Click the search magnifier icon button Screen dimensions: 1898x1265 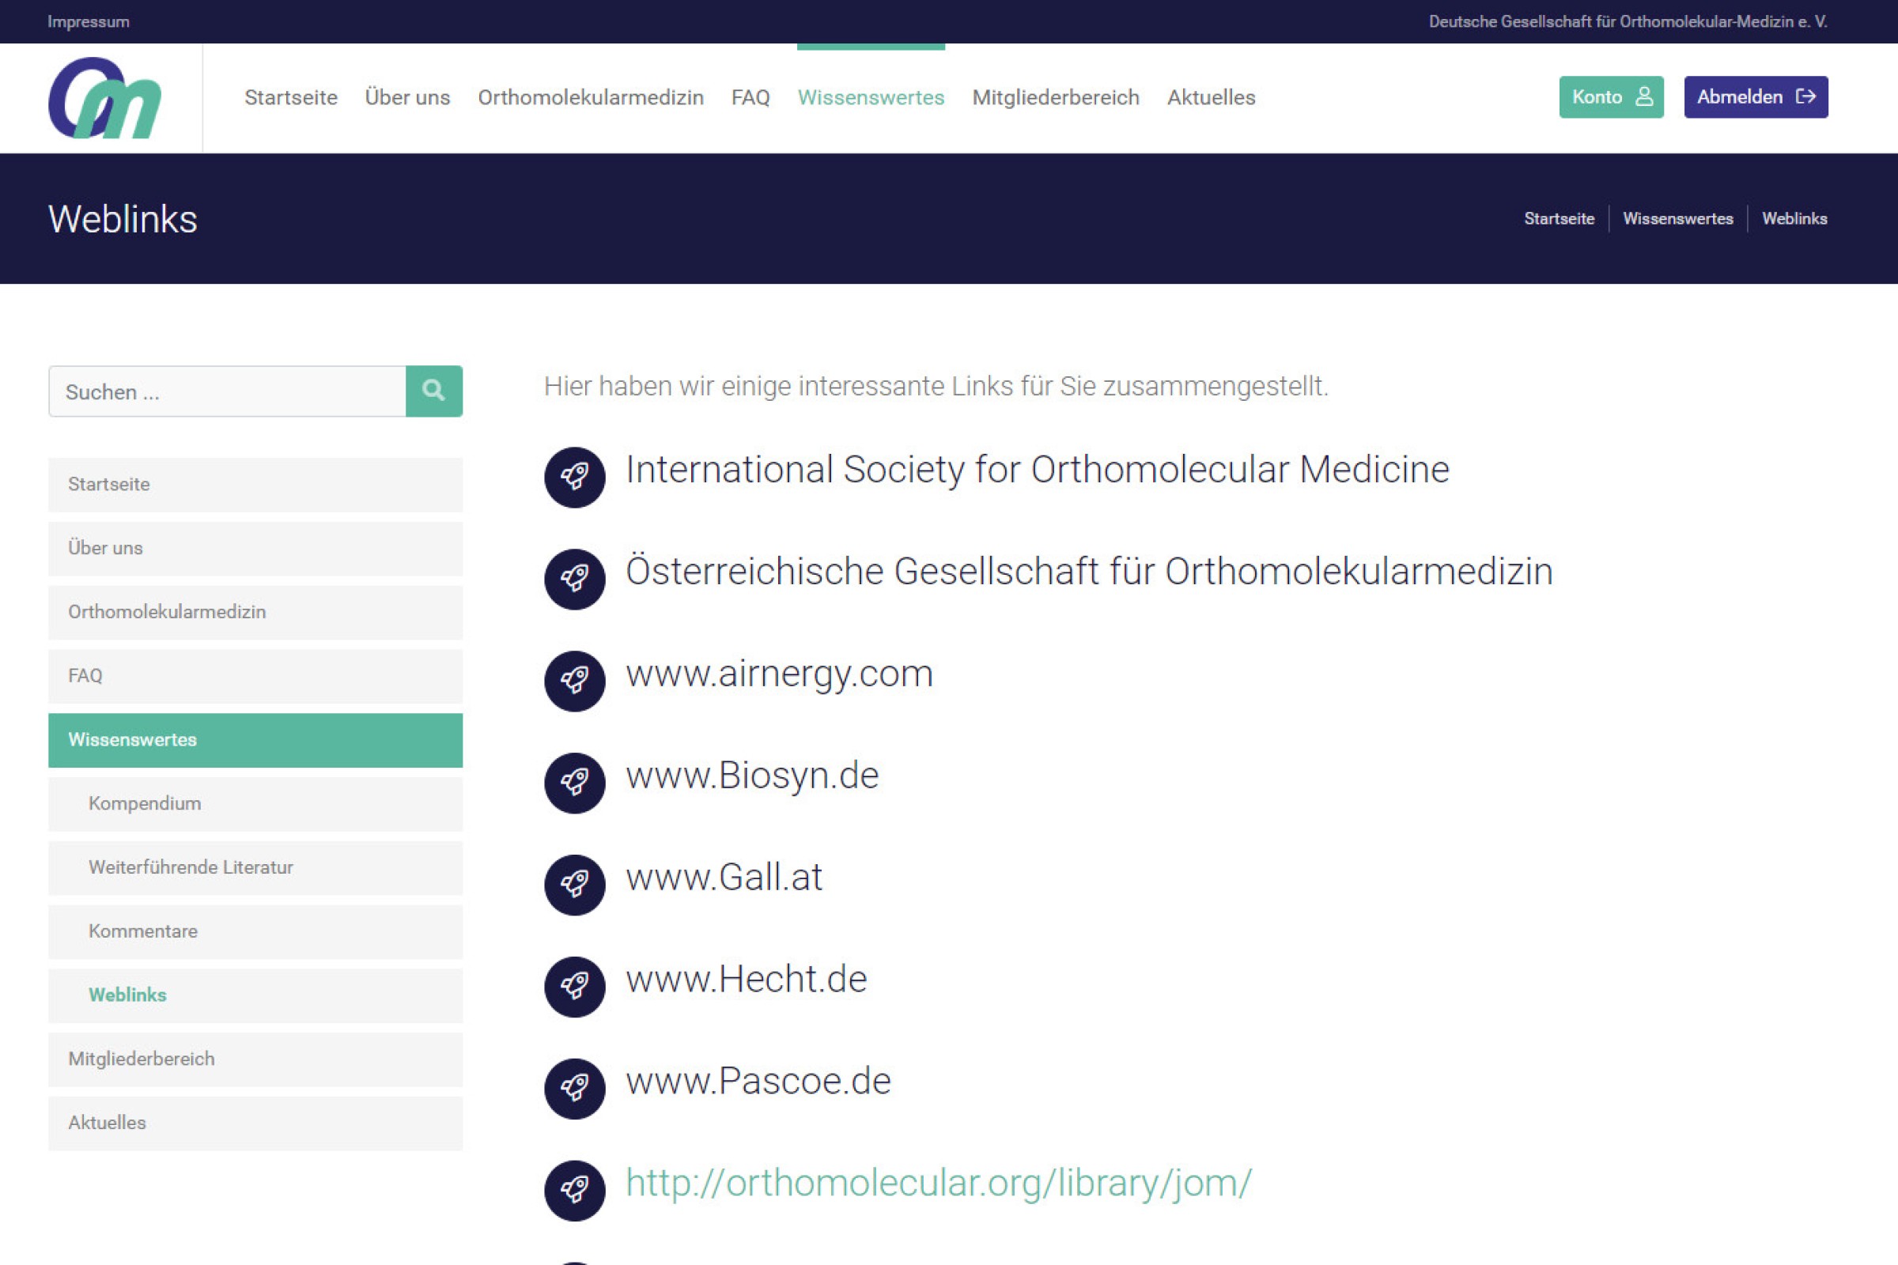[433, 391]
